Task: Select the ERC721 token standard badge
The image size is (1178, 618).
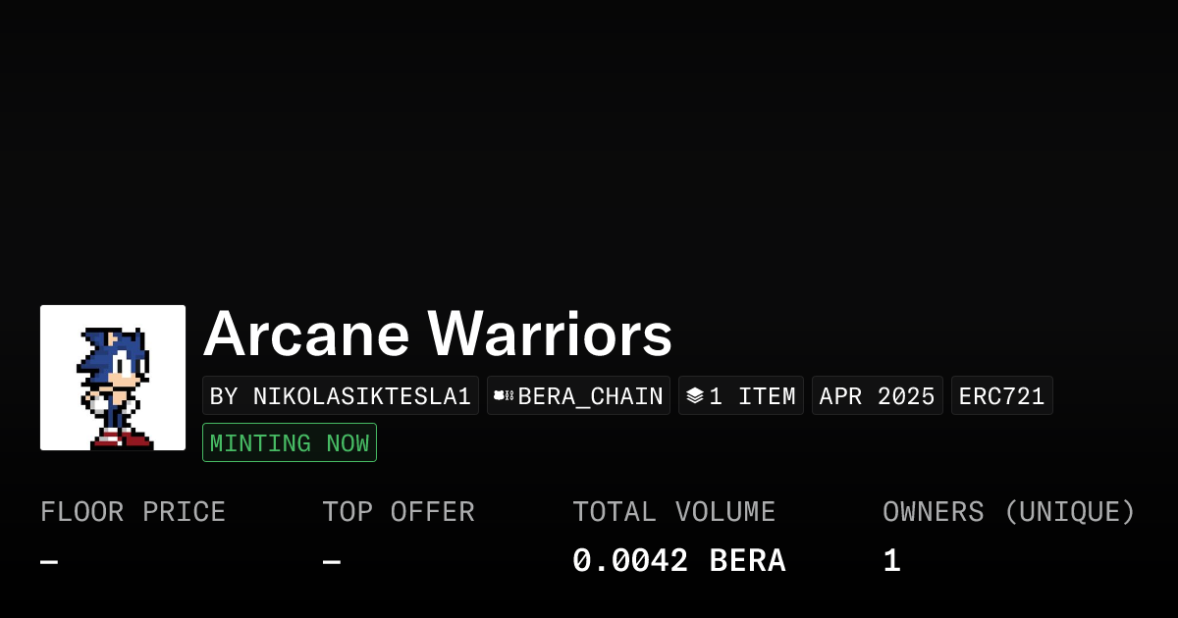Action: pyautogui.click(x=1002, y=395)
